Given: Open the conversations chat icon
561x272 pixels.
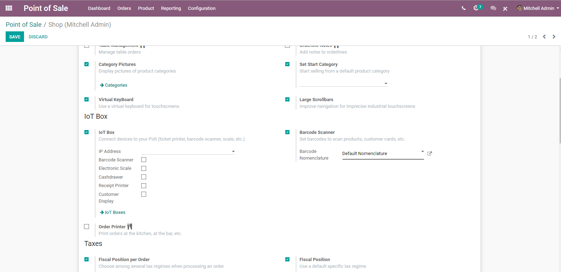Looking at the screenshot, I should 493,8.
